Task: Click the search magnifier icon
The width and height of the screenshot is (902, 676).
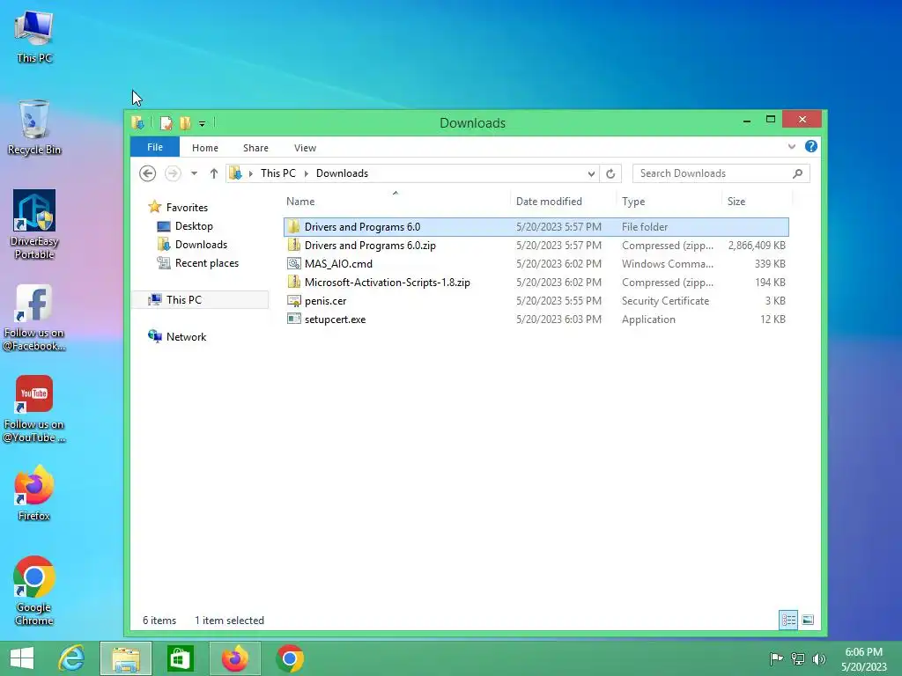Action: click(797, 173)
